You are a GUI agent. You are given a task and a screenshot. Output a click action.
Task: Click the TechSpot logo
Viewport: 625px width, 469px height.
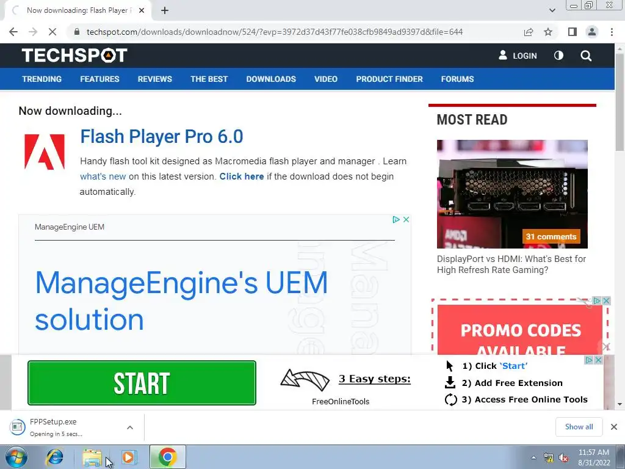[74, 56]
